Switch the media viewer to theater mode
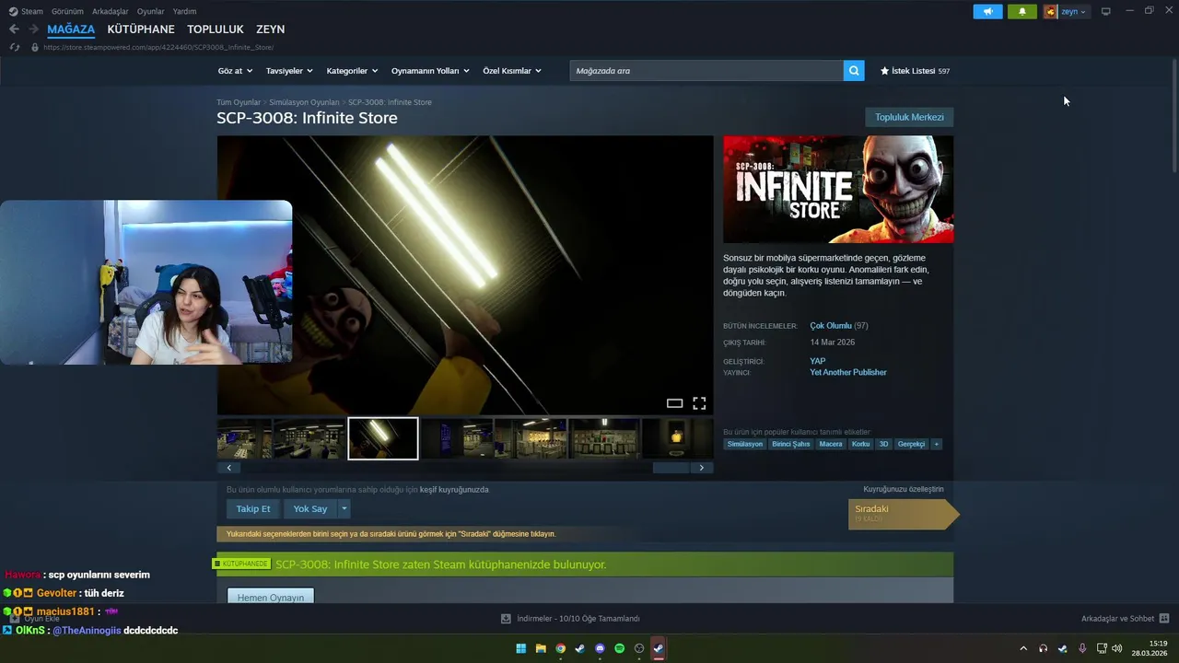 click(674, 403)
